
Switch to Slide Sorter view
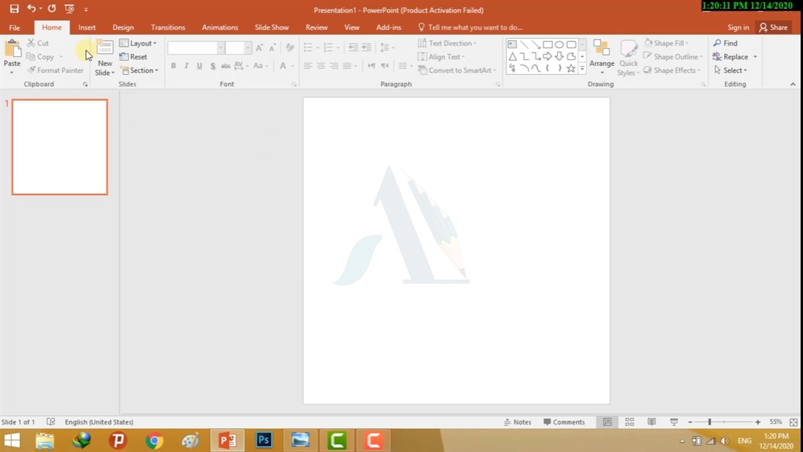click(x=629, y=422)
